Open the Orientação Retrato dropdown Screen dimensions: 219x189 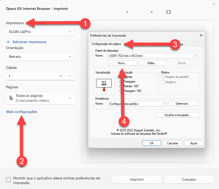coord(40,57)
